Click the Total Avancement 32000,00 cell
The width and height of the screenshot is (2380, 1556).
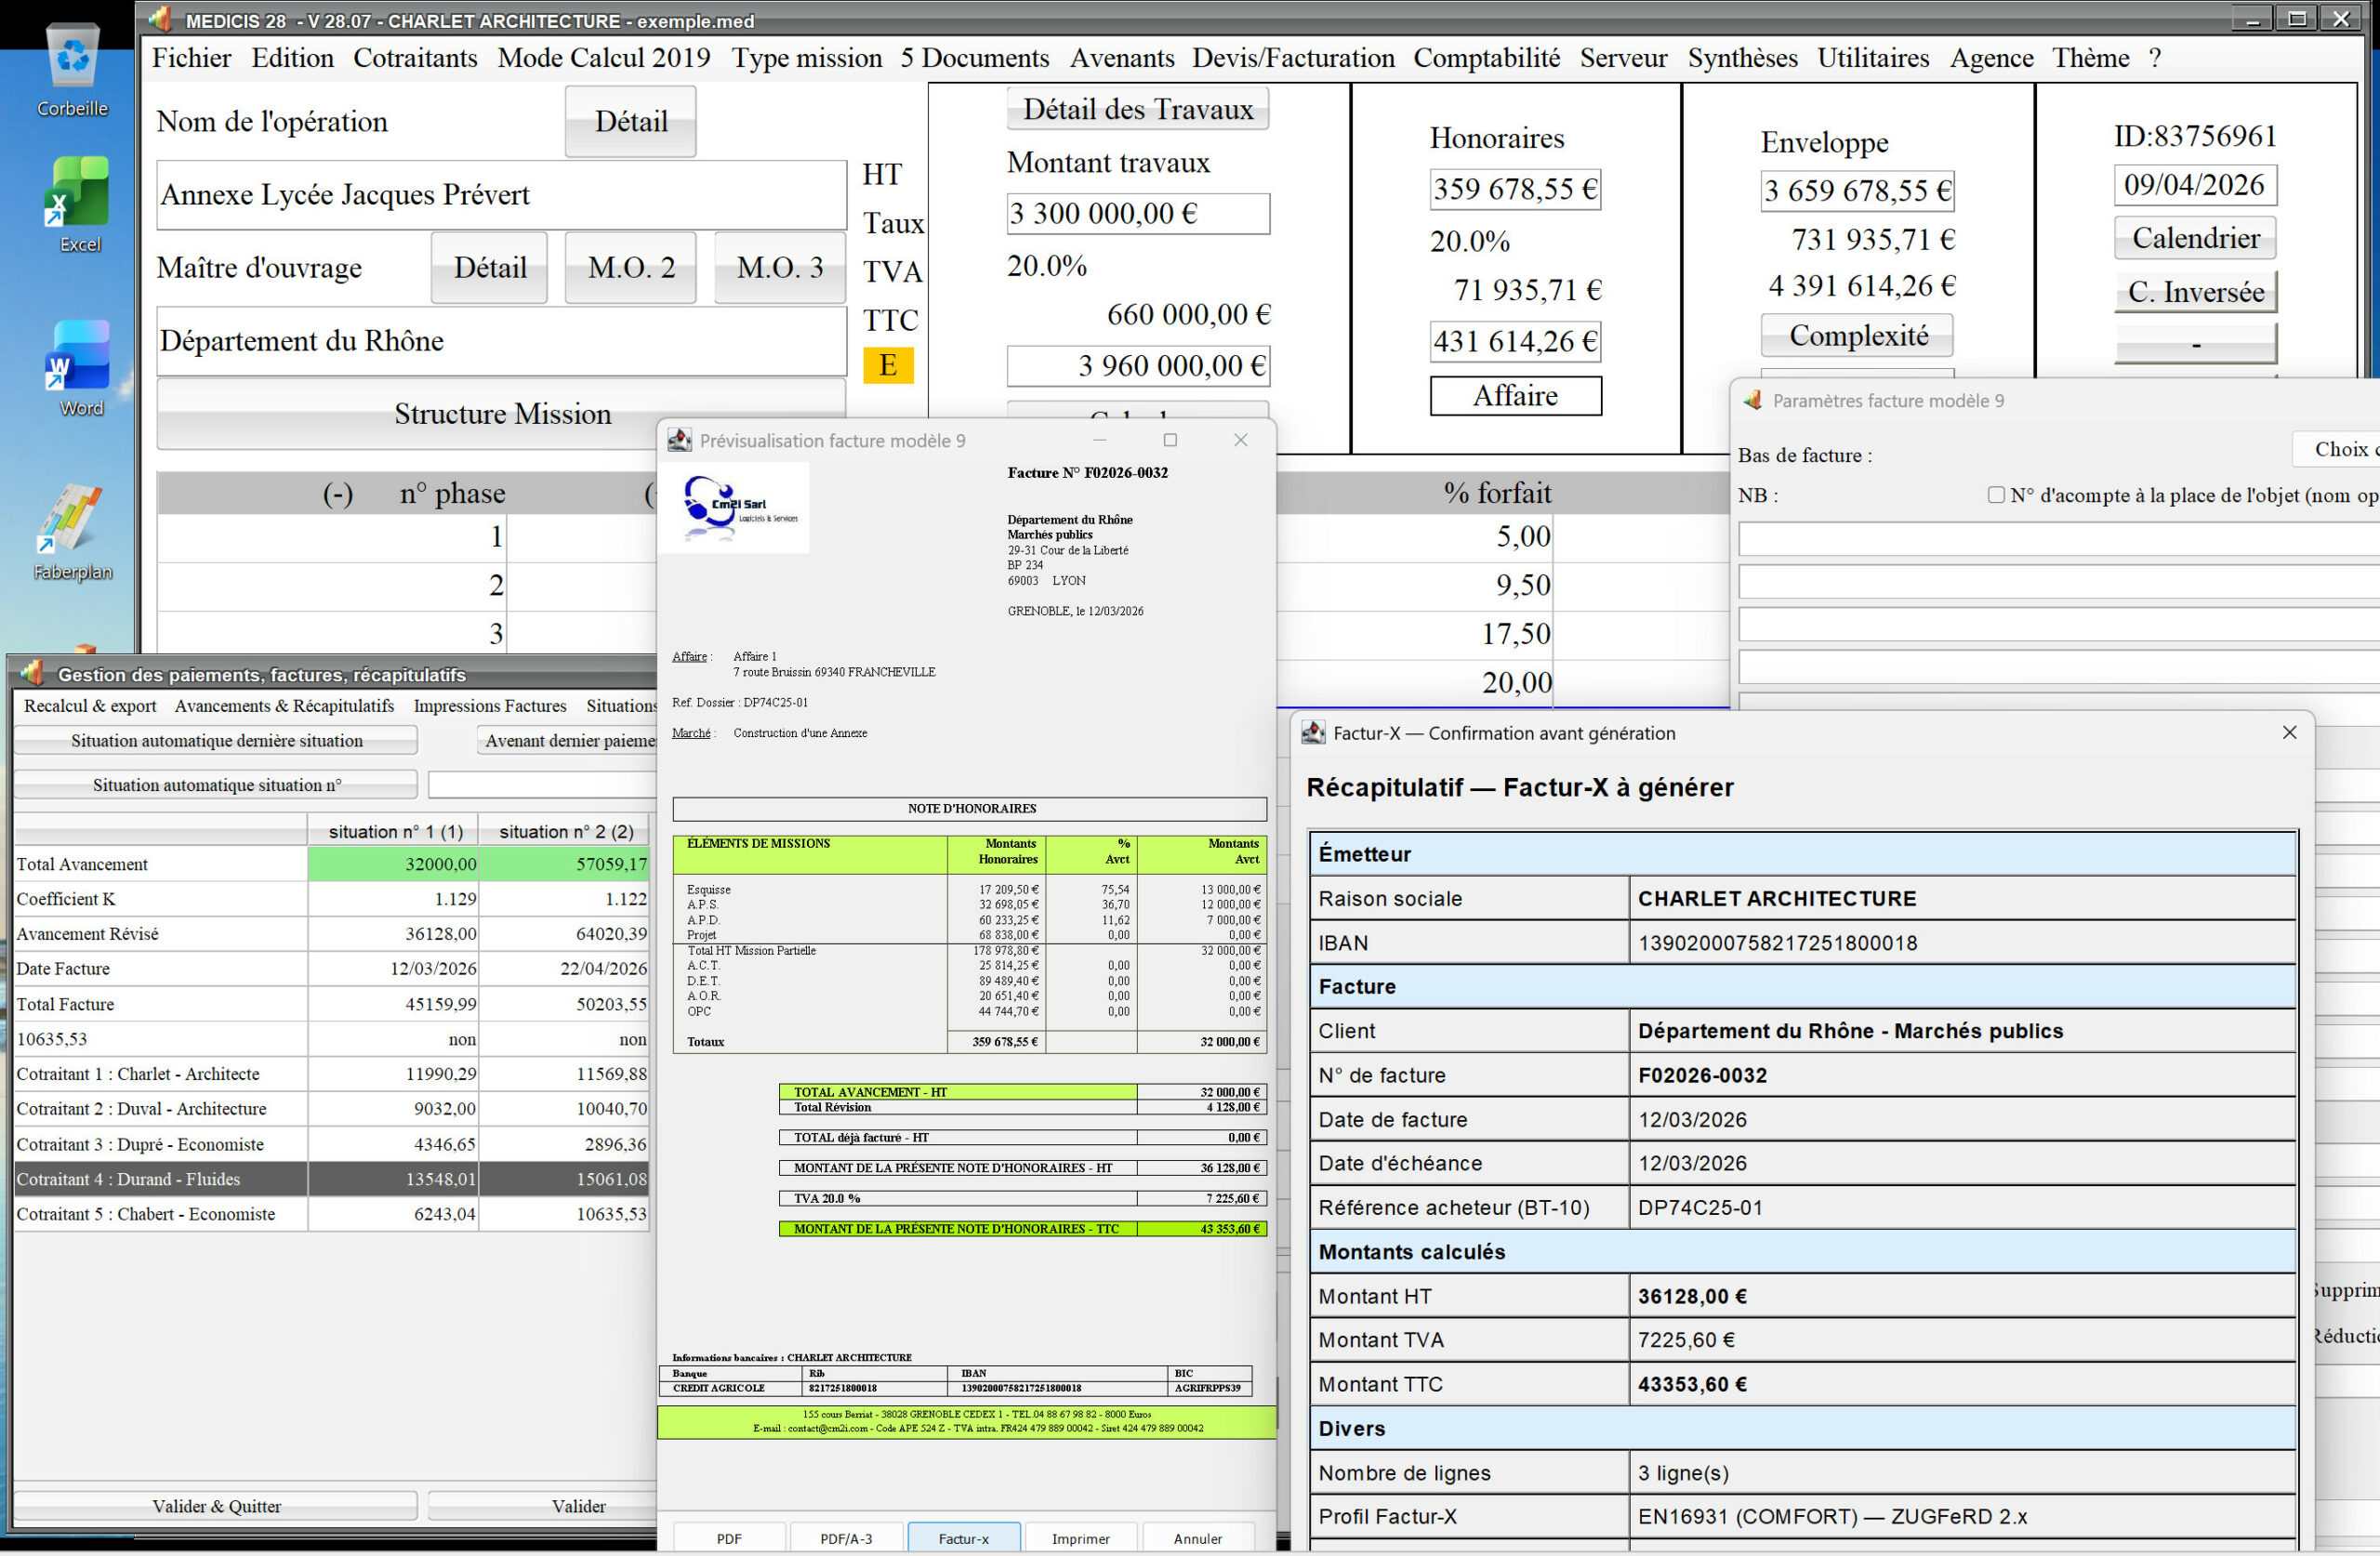(393, 864)
